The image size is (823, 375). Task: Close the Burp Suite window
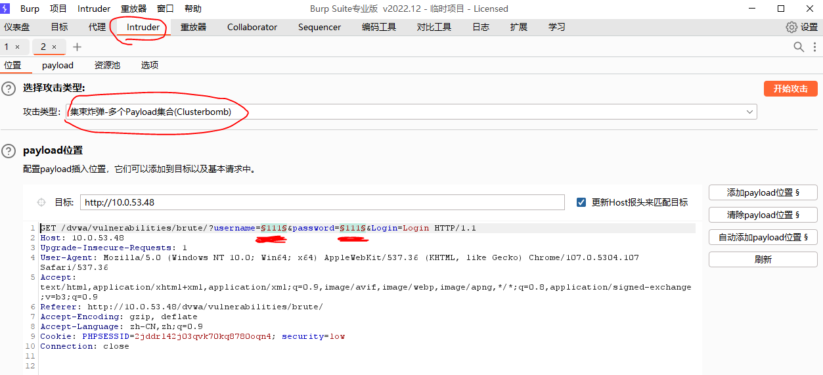pos(810,9)
